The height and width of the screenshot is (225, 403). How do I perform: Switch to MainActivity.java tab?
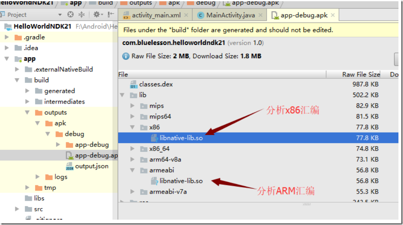coord(231,15)
